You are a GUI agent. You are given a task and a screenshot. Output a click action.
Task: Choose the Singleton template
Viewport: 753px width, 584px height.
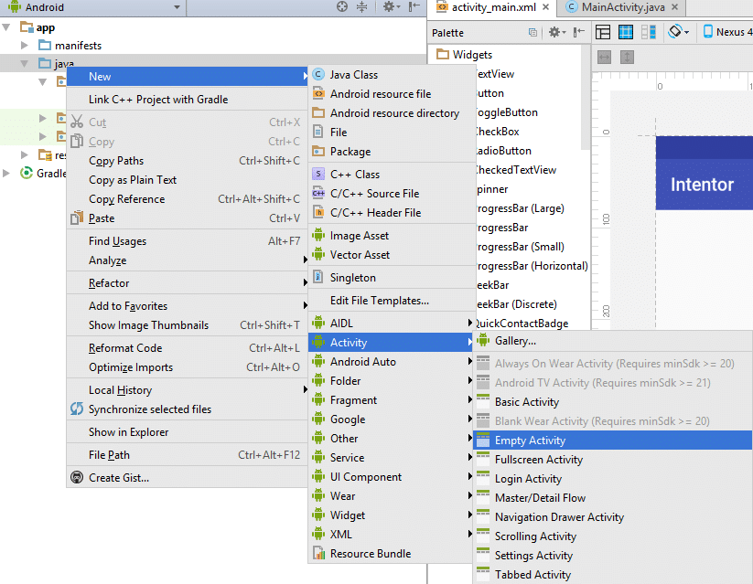[392, 277]
